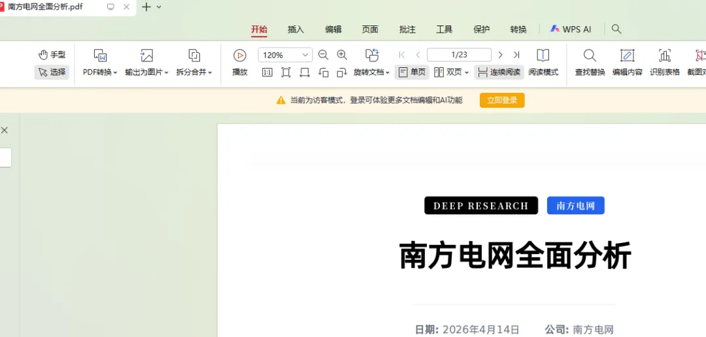Image resolution: width=706 pixels, height=337 pixels.
Task: Enter reading mode (阅读模式)
Action: tap(543, 62)
